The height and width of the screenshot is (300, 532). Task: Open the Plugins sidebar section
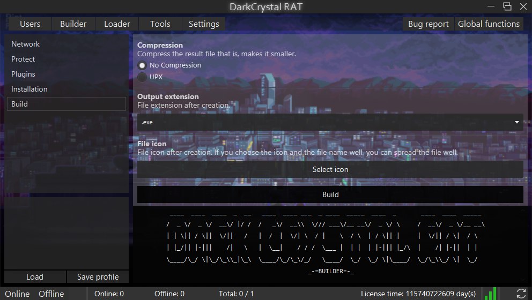click(66, 74)
